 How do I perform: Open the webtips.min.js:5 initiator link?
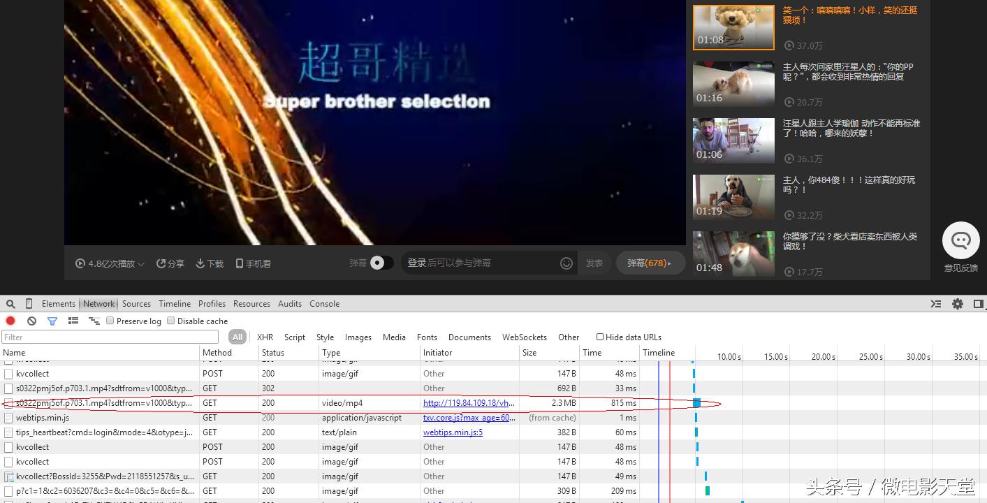[x=453, y=432]
